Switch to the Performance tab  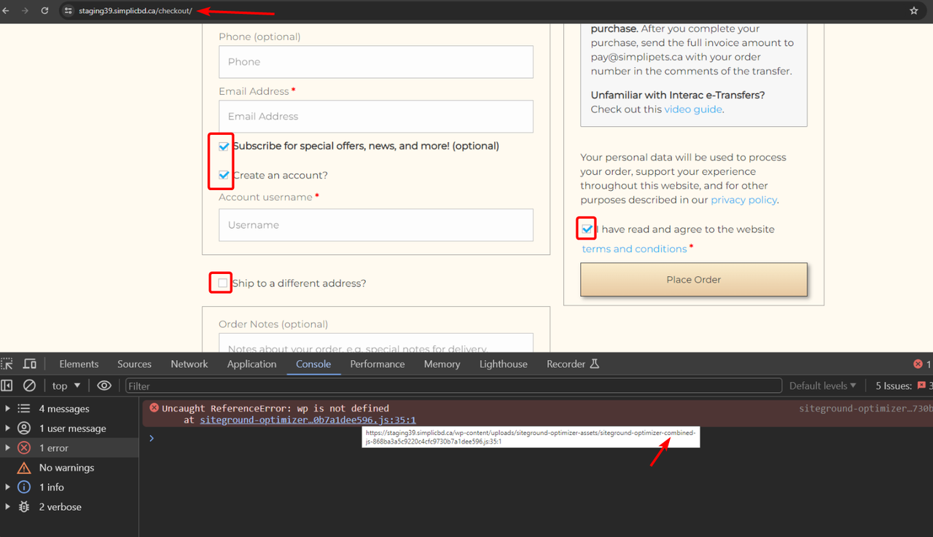click(x=378, y=364)
